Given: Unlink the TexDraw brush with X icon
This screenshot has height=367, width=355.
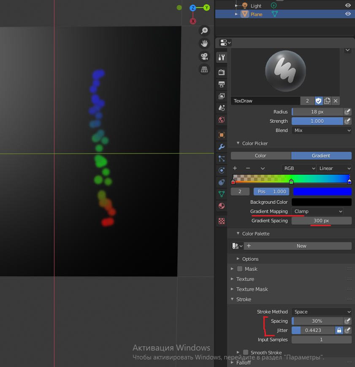Looking at the screenshot, I should click(x=336, y=101).
